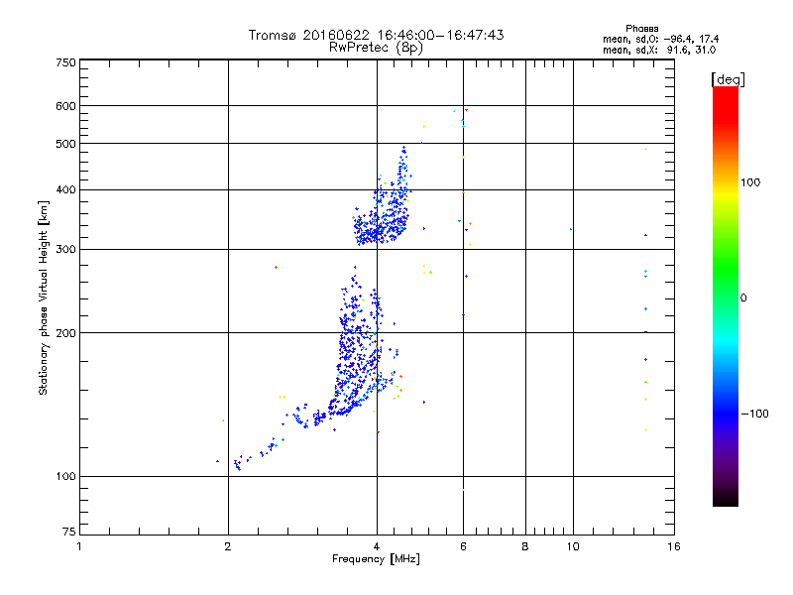The width and height of the screenshot is (793, 595).
Task: Click the y-axis tick label "200"
Action: pos(65,333)
